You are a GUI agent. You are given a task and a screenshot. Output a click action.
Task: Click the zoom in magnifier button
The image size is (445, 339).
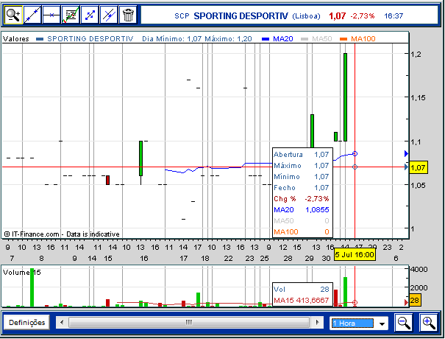(429, 323)
